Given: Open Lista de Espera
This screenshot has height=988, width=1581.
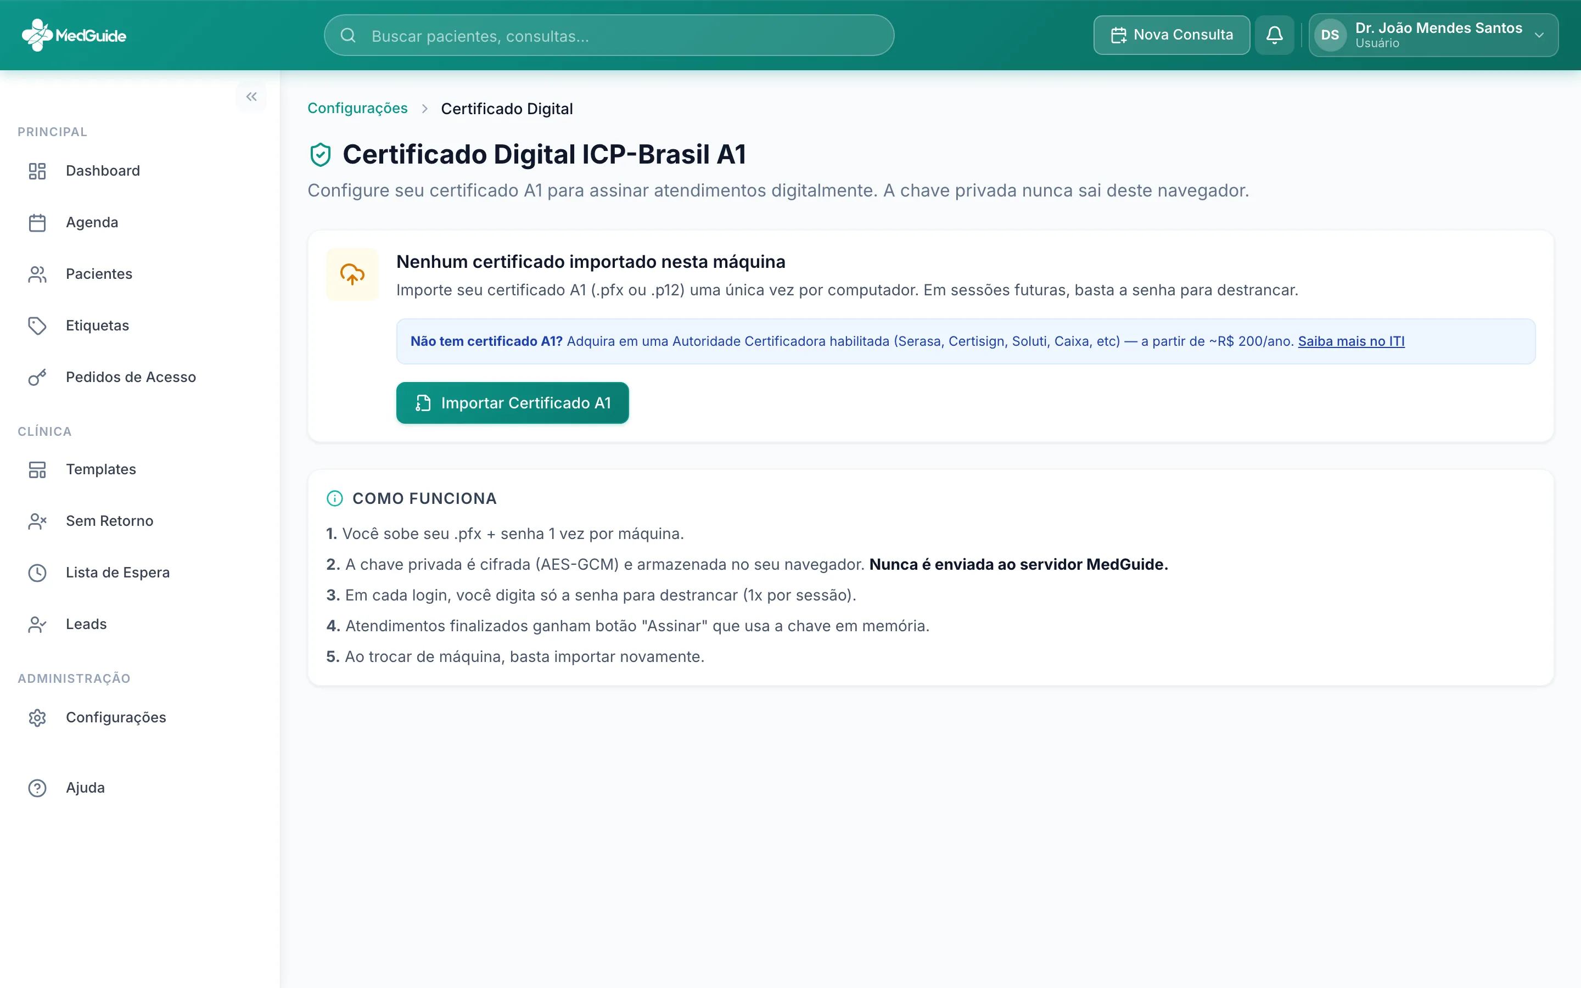Looking at the screenshot, I should click(140, 573).
